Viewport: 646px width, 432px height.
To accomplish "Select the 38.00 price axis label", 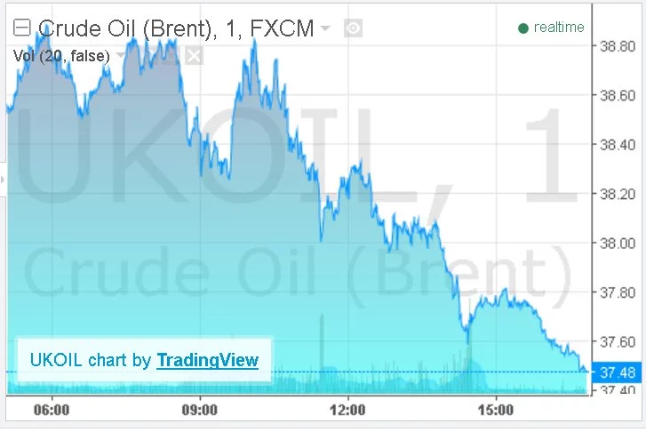I will click(618, 244).
